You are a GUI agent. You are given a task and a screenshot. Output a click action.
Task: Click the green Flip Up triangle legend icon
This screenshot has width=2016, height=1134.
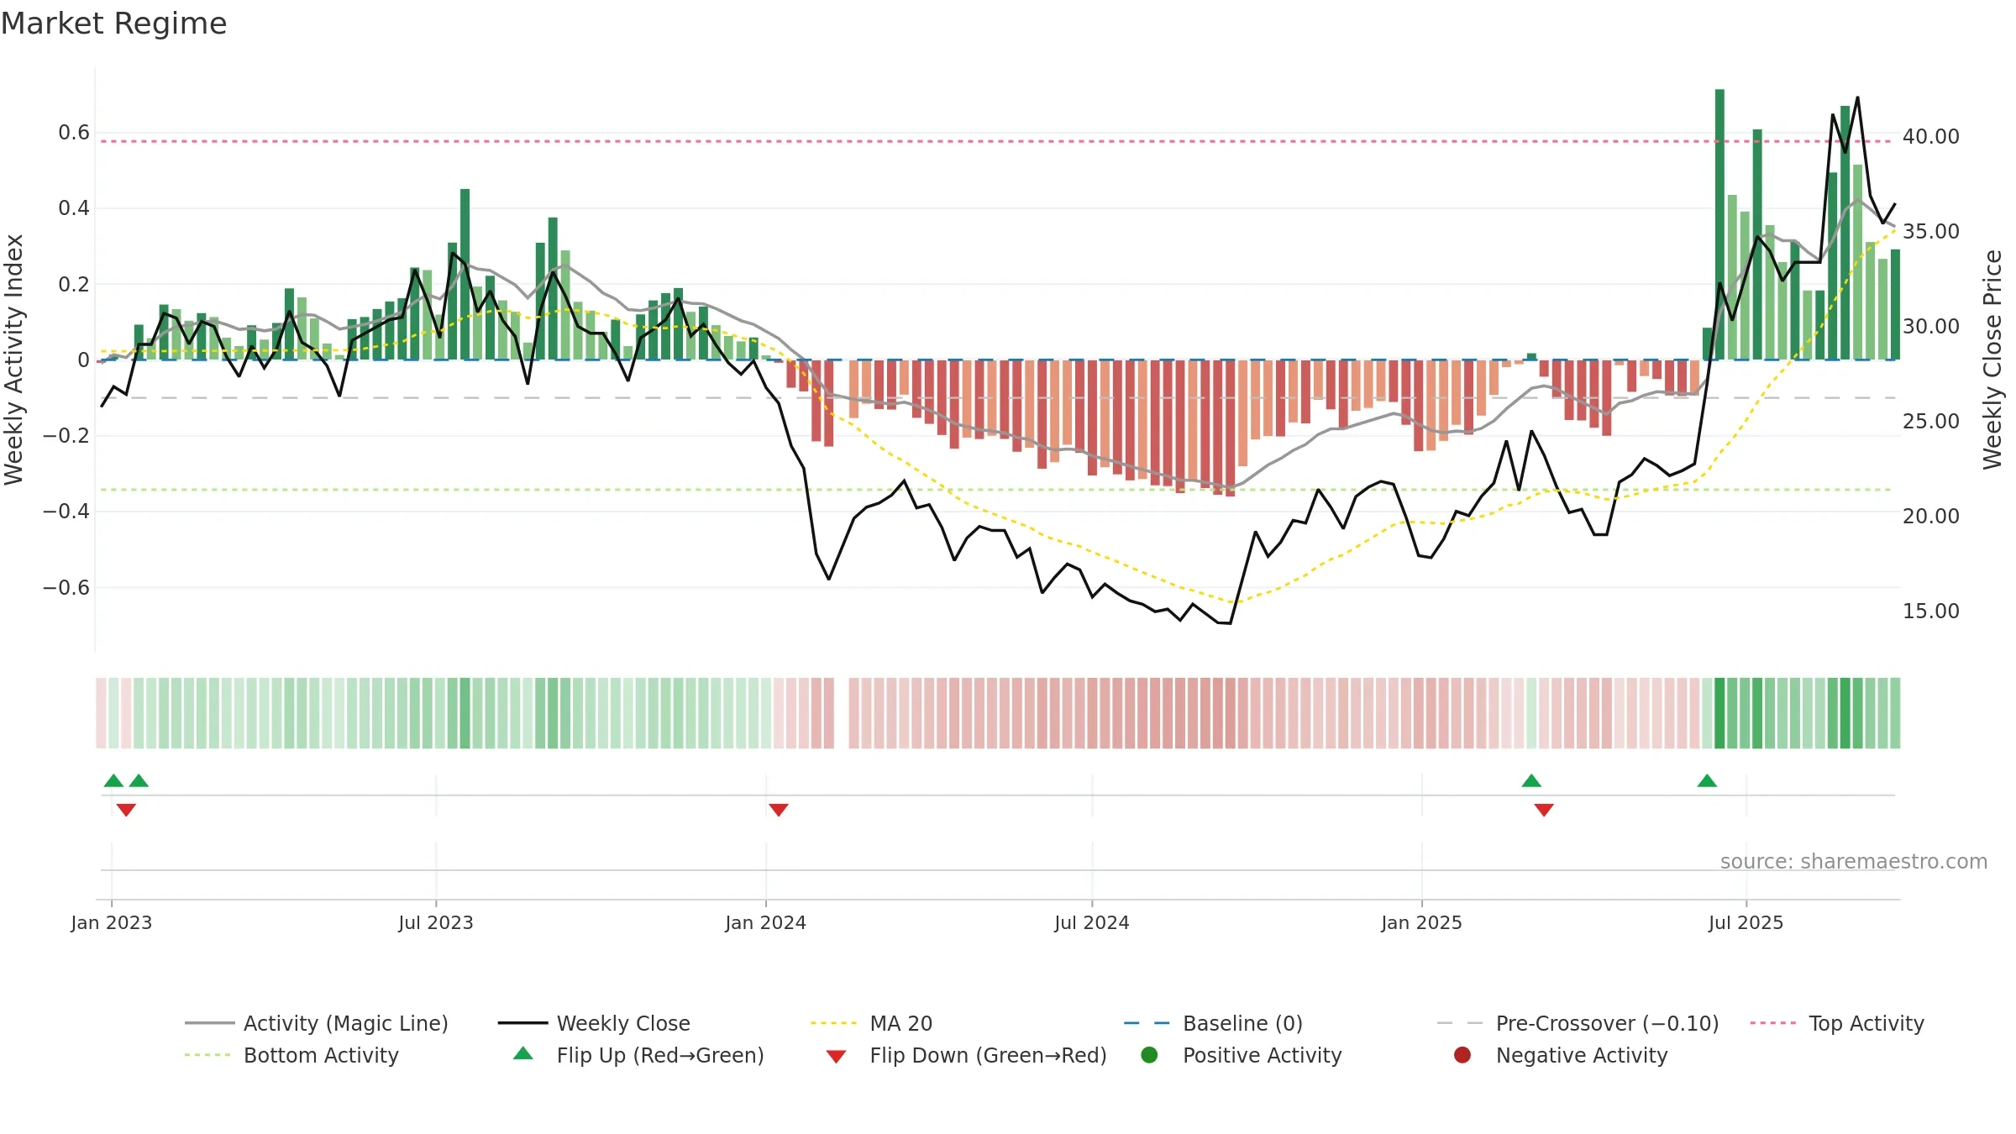(523, 1053)
